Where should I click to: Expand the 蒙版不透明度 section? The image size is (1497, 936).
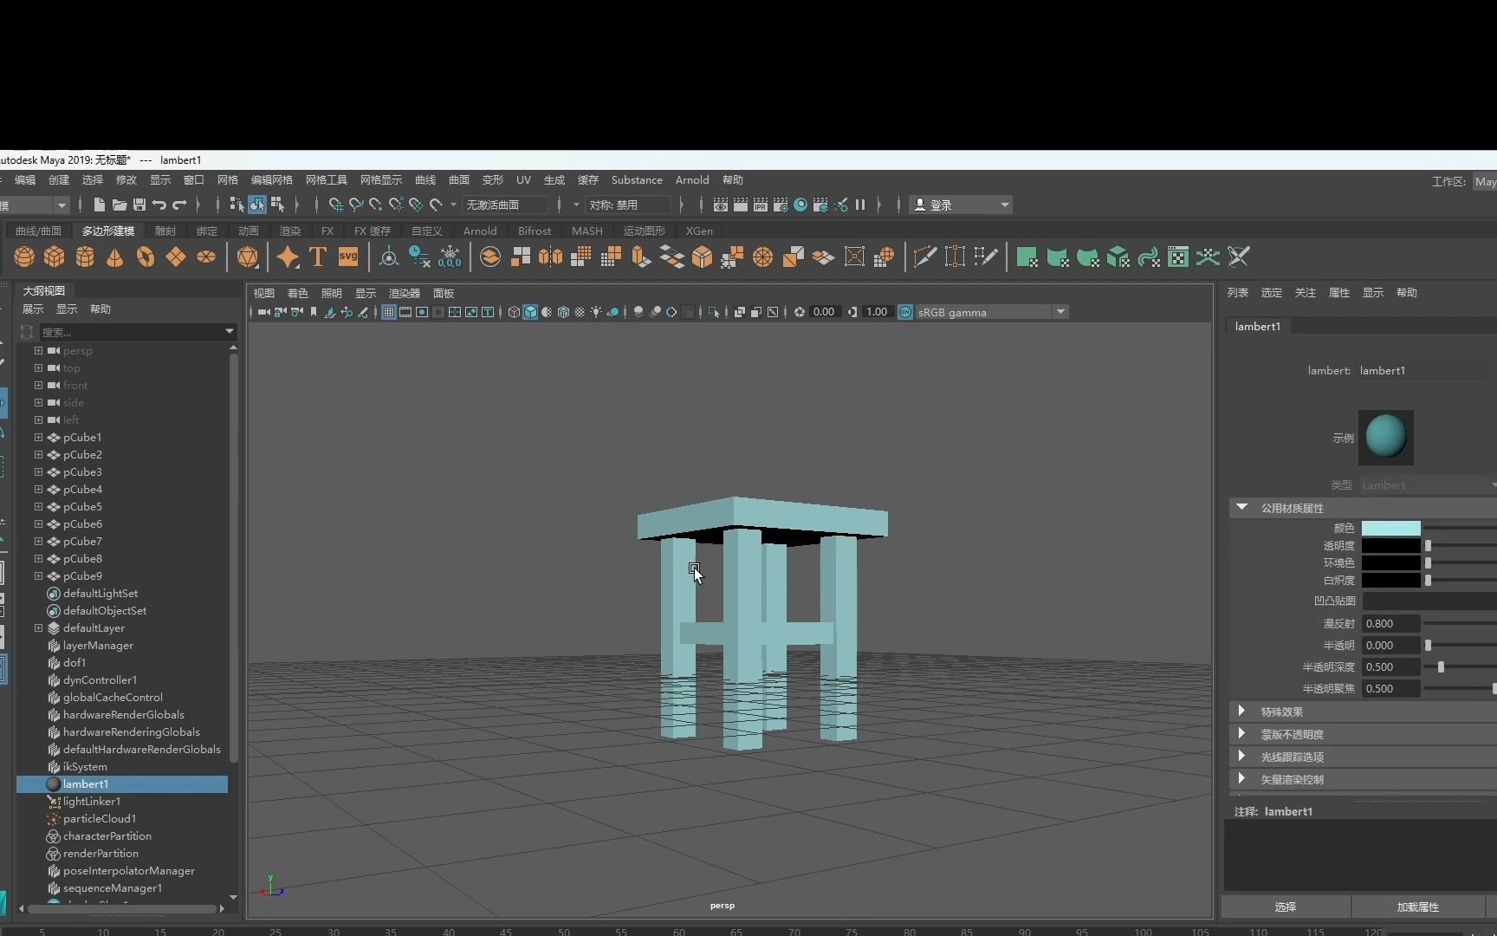coord(1241,733)
